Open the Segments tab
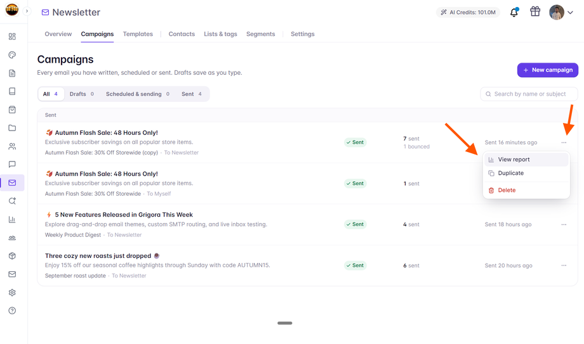The height and width of the screenshot is (344, 584). 261,34
